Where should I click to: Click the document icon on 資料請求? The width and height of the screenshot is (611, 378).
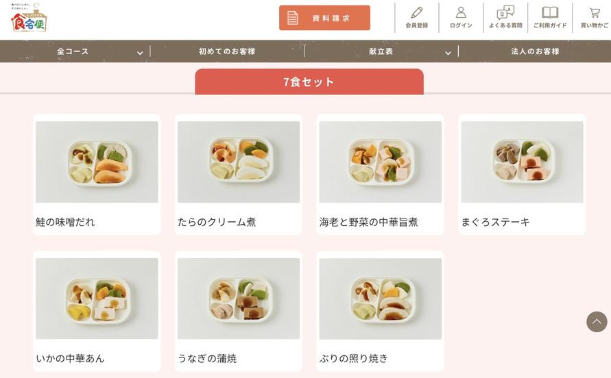click(x=293, y=18)
